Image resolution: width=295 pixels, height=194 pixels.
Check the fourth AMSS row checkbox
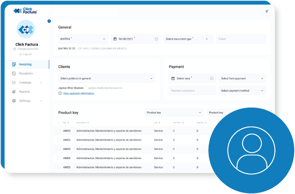pyautogui.click(x=59, y=158)
